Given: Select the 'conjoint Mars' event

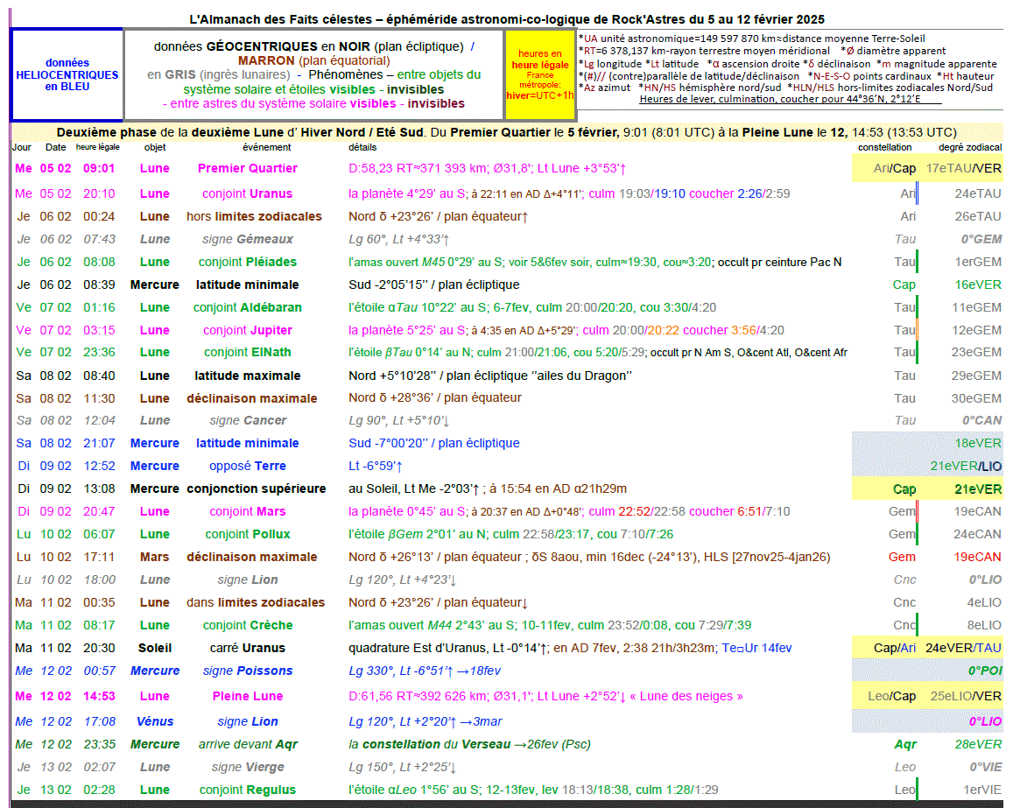Looking at the screenshot, I should (248, 511).
